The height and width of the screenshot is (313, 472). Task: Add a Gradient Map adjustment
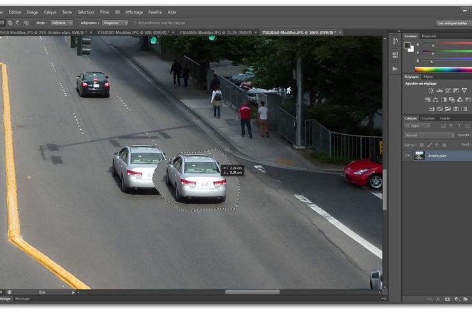tap(464, 109)
